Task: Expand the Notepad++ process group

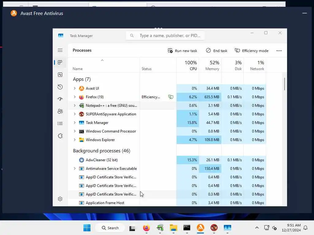Action: click(75, 106)
